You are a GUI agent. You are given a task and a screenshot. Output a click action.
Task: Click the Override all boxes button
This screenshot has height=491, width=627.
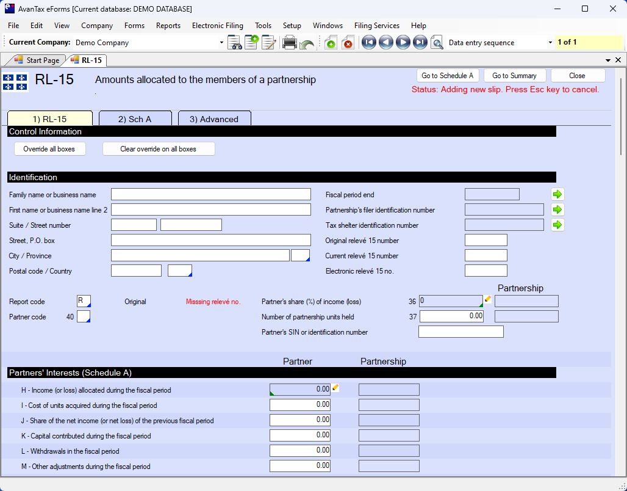(x=49, y=149)
